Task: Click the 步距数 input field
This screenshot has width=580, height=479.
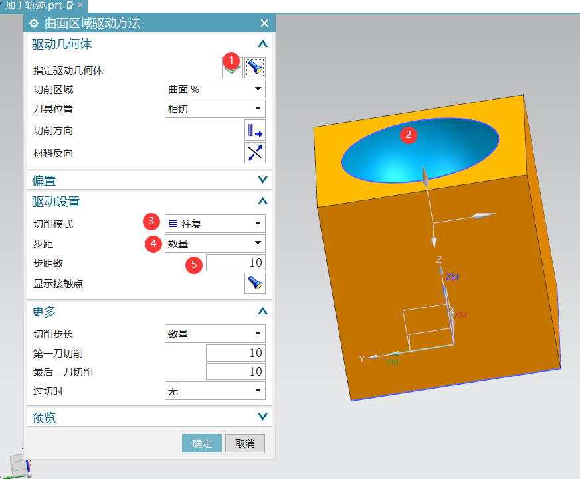Action: coord(235,263)
